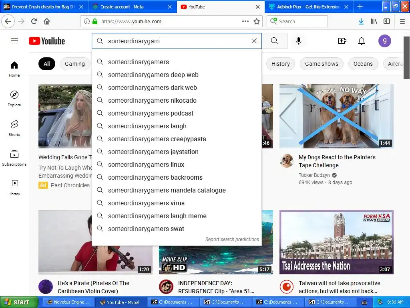Choose suggestion someordinarygamers linux
410x308 pixels.
[x=177, y=164]
